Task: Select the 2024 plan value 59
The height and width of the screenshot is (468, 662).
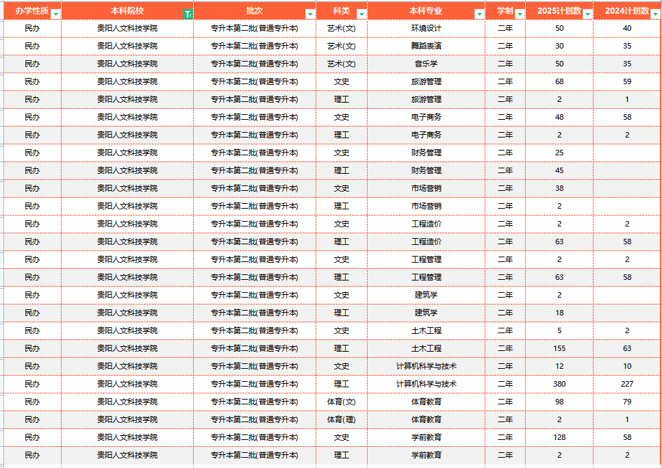Action: pyautogui.click(x=627, y=81)
